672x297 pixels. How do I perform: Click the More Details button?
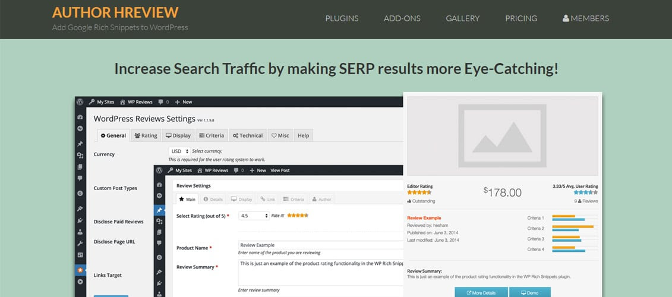[481, 293]
